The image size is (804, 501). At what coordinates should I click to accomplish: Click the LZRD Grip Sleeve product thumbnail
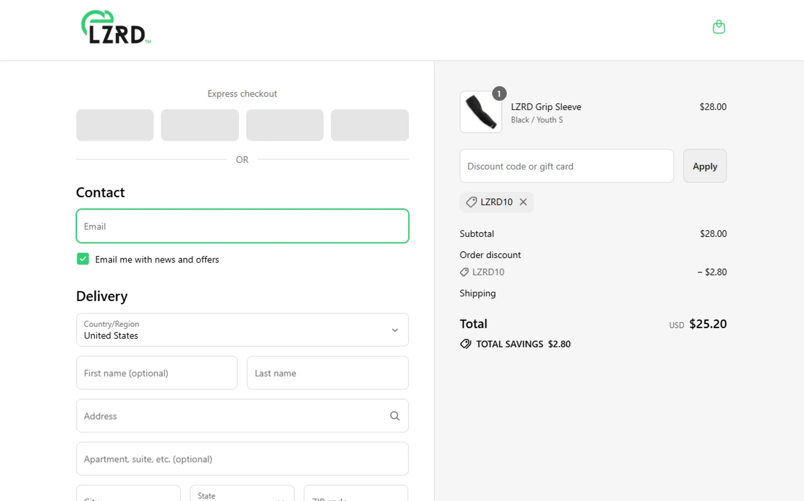pyautogui.click(x=481, y=112)
